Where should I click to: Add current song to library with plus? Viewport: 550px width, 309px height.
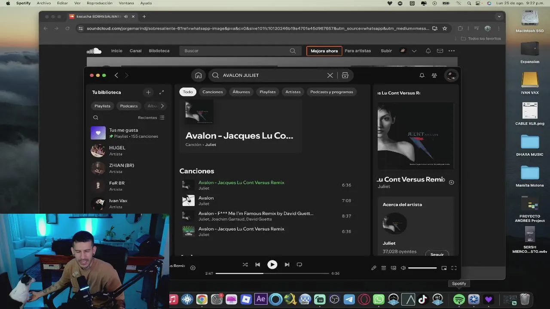point(193,268)
